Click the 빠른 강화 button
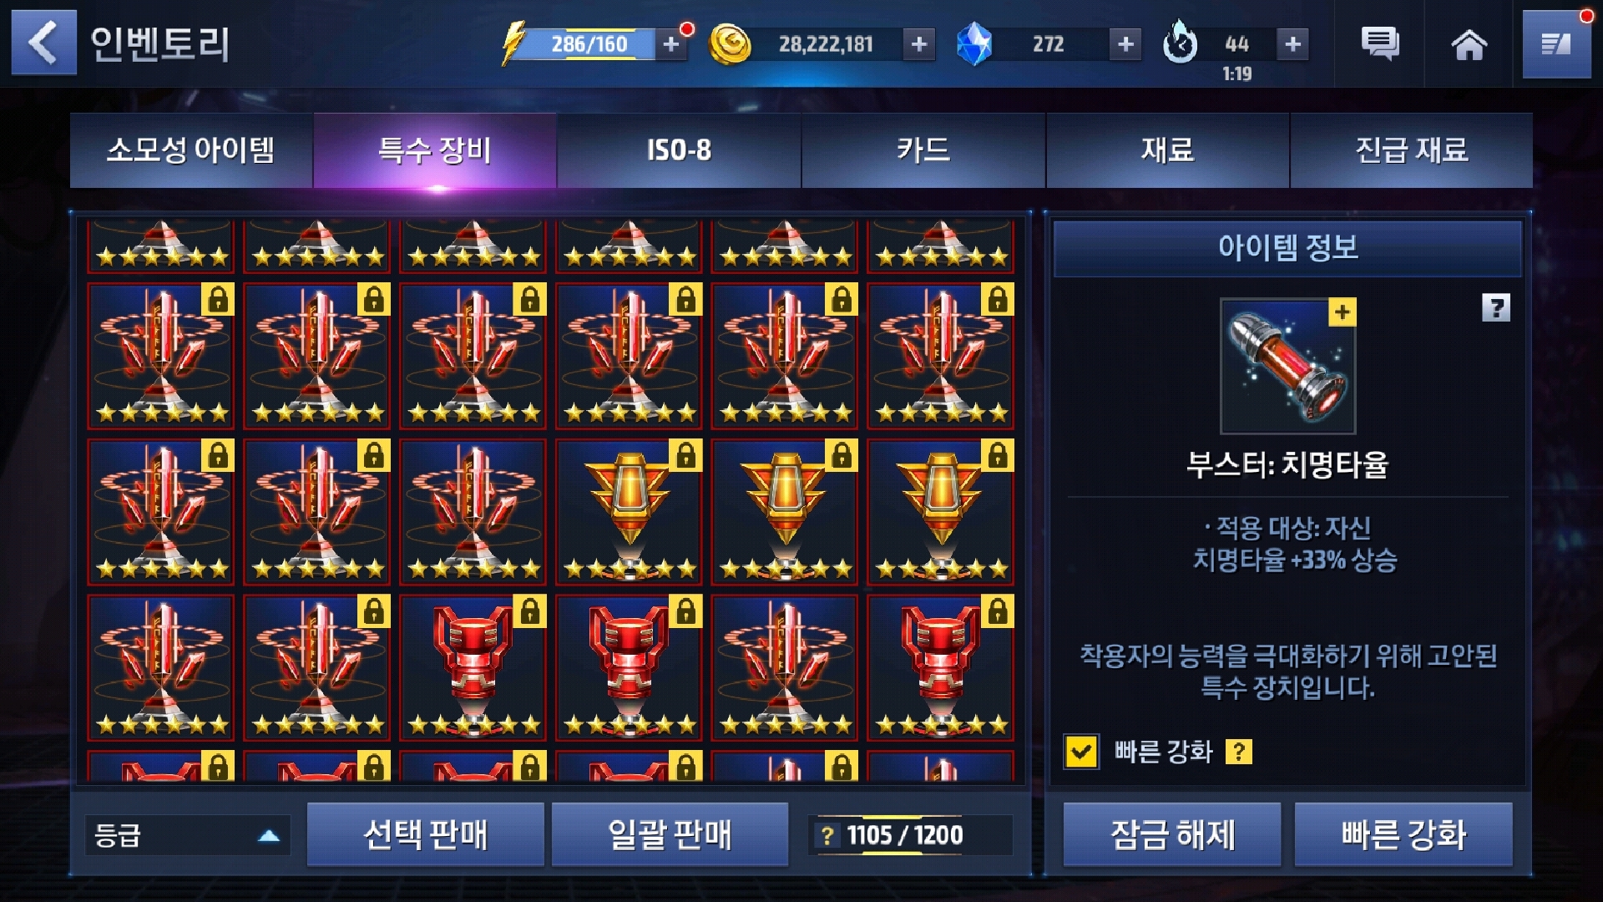Image resolution: width=1603 pixels, height=902 pixels. [1403, 834]
